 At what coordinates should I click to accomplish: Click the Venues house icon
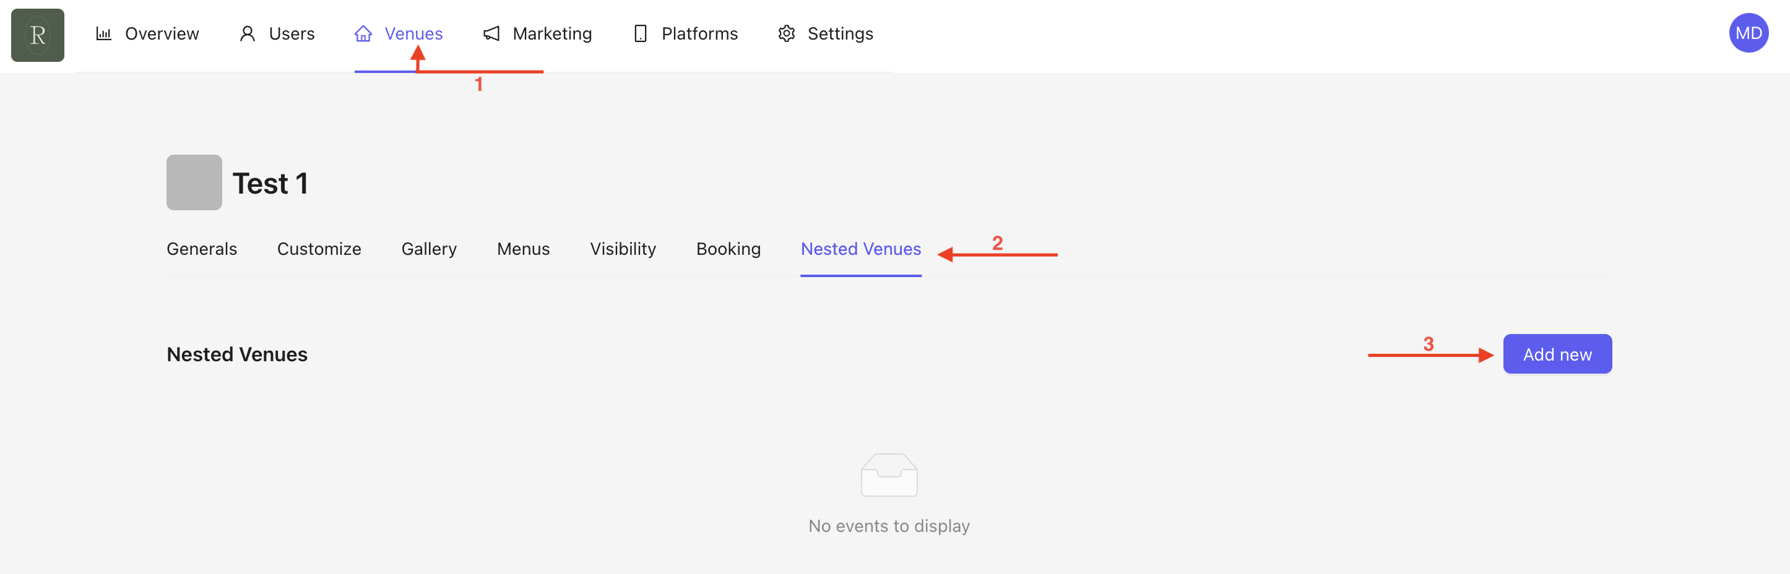(x=363, y=33)
